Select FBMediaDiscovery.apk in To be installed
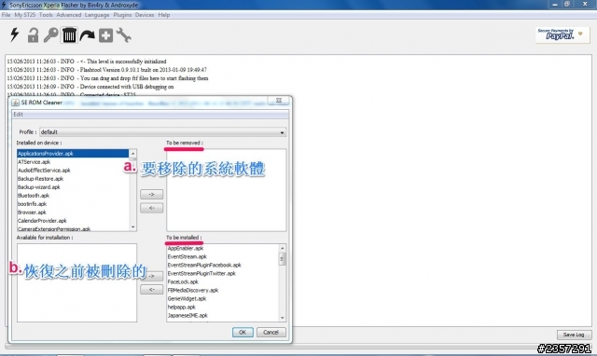The image size is (597, 356). click(x=223, y=290)
